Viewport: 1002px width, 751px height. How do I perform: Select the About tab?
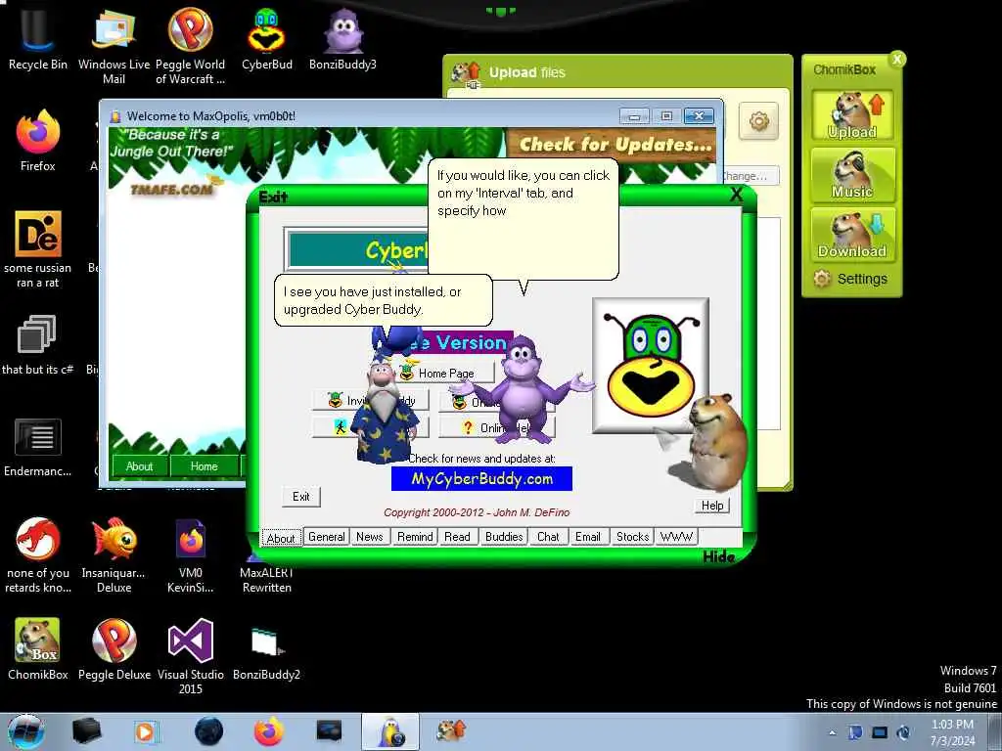click(281, 538)
